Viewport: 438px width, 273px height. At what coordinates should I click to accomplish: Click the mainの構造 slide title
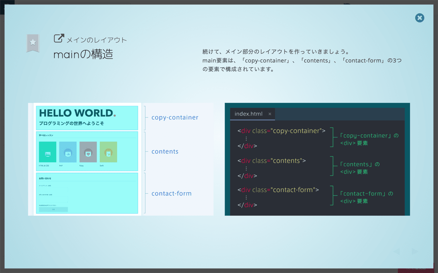point(83,54)
